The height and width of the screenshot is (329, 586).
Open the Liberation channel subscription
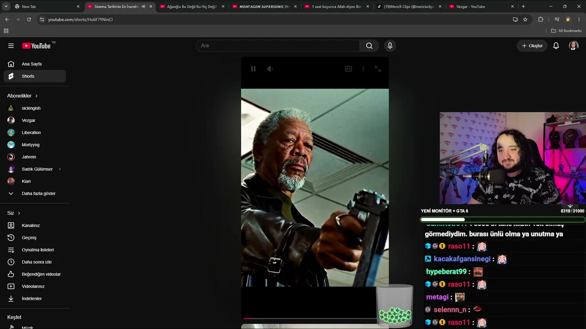point(35,133)
